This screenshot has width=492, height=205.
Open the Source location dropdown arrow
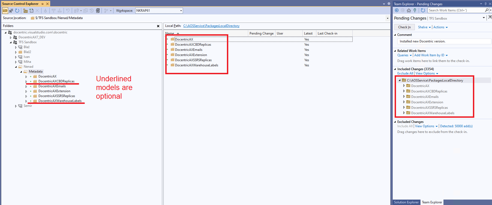pyautogui.click(x=388, y=18)
